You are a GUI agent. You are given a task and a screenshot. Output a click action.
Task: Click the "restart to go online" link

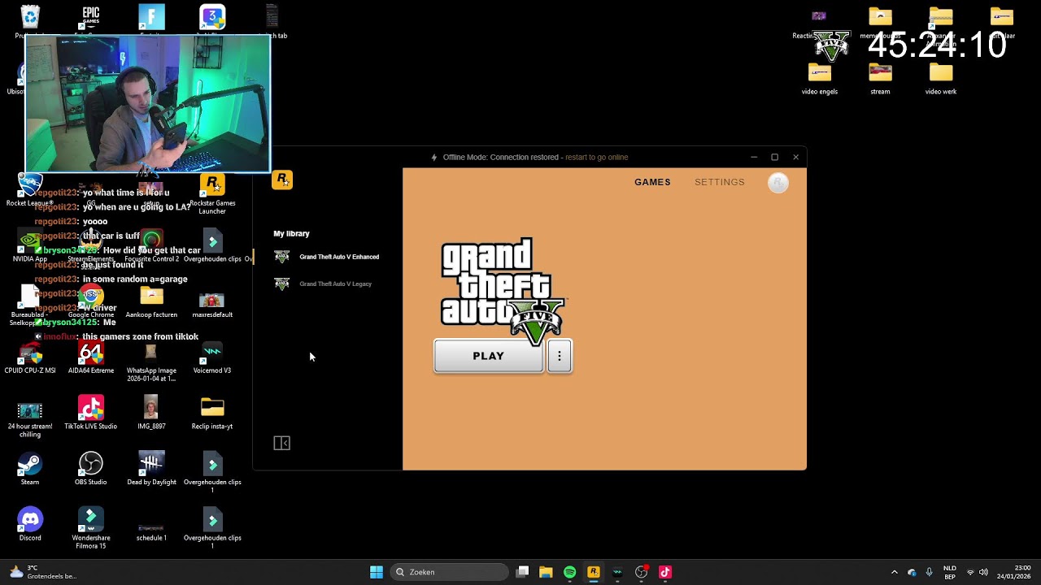(597, 158)
